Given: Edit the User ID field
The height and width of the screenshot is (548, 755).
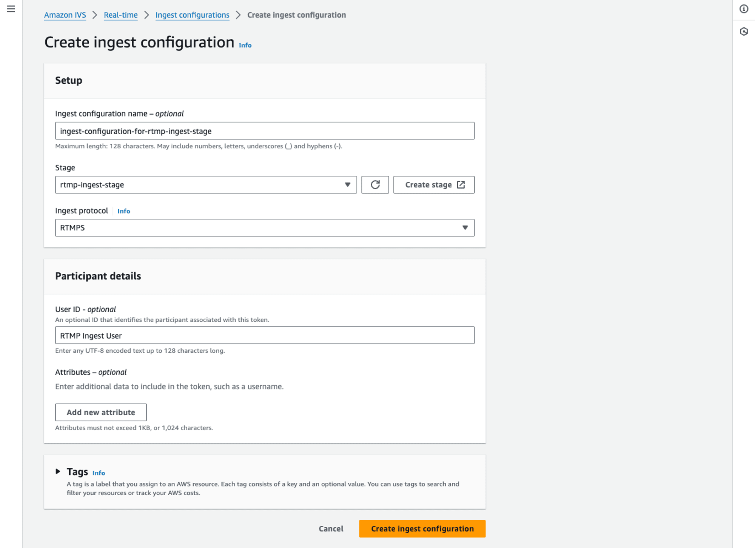Looking at the screenshot, I should (x=265, y=335).
